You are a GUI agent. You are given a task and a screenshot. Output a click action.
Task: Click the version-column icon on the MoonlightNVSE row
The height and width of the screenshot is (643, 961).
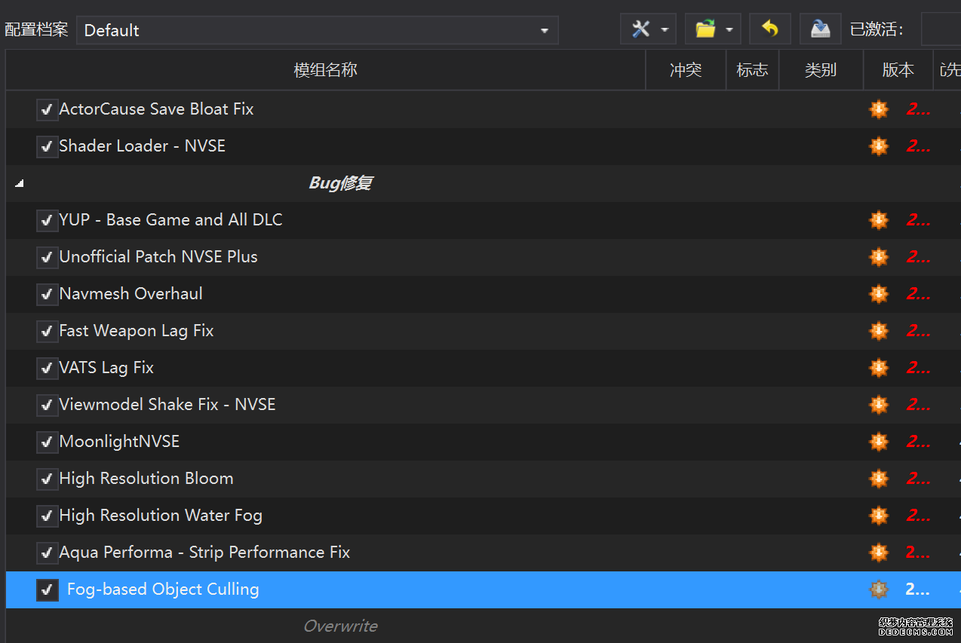879,442
